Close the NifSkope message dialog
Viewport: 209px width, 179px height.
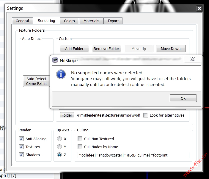pos(193,59)
